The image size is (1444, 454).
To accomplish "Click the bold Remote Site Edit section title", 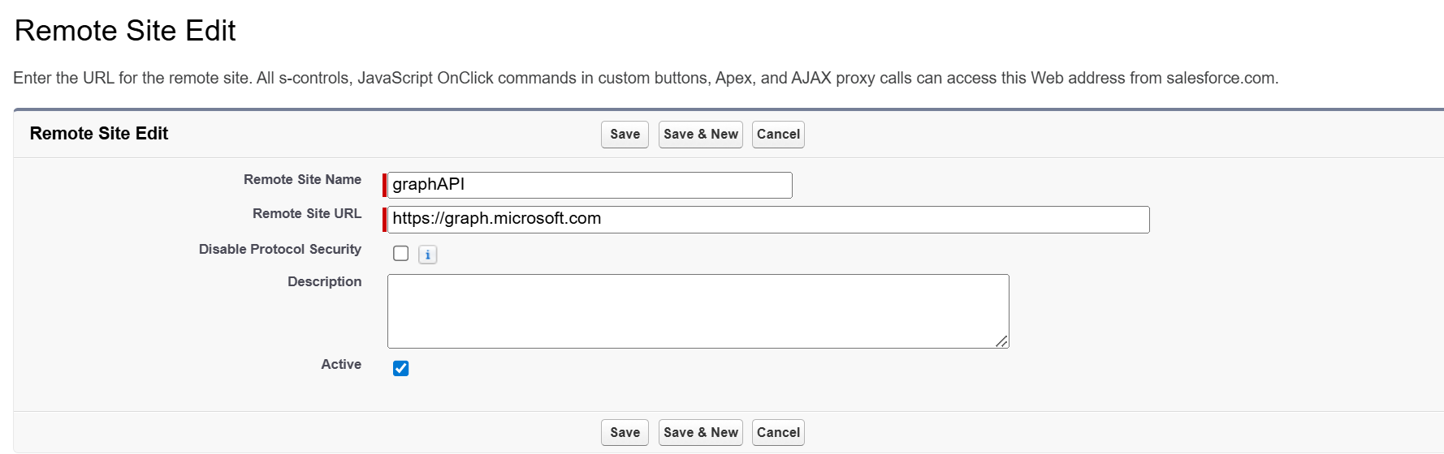I will click(x=99, y=134).
